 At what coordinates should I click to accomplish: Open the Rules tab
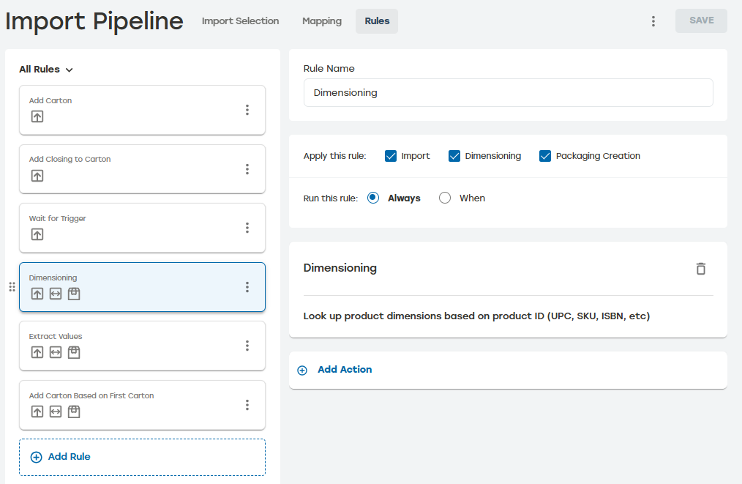click(377, 21)
